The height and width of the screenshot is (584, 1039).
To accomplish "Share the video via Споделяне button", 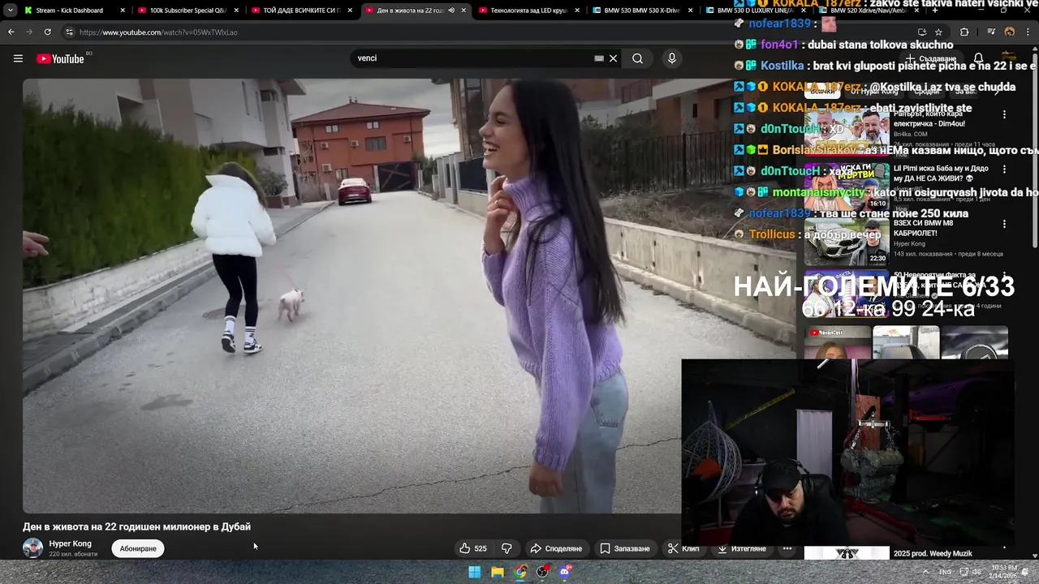I will point(556,548).
